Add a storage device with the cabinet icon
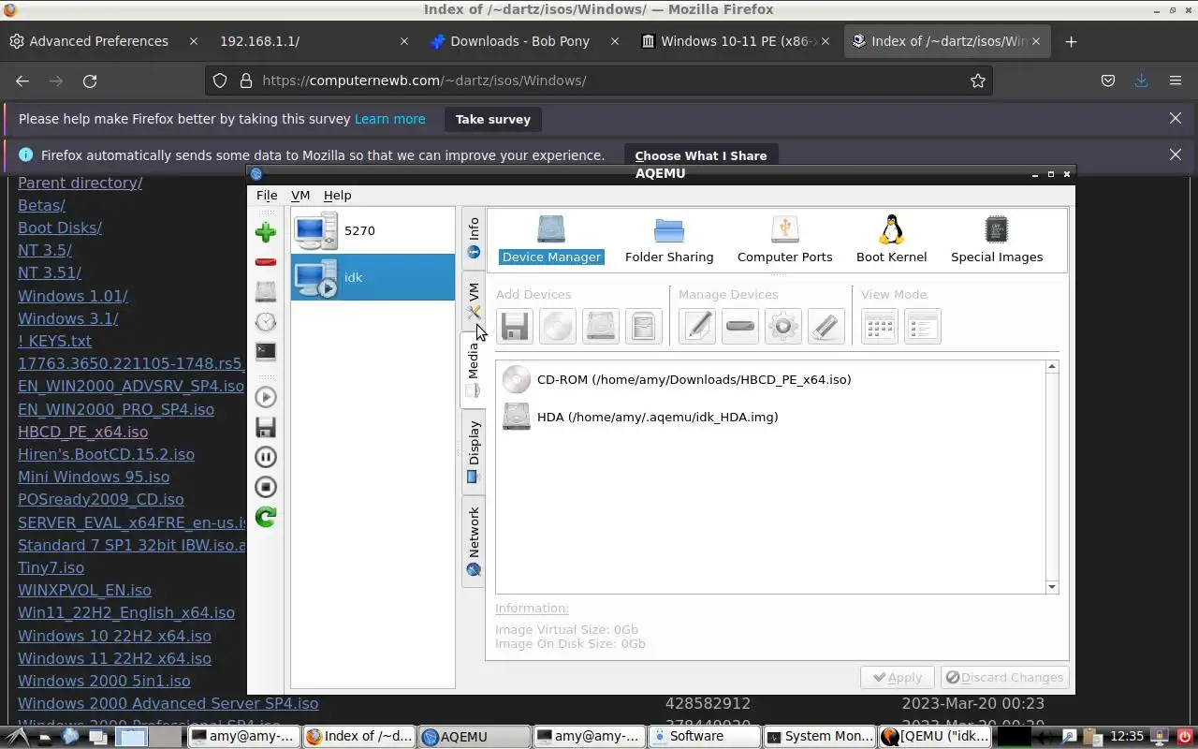 point(644,326)
